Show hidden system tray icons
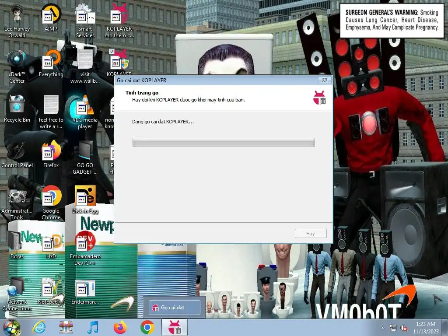The height and width of the screenshot is (336, 448). pos(382,328)
